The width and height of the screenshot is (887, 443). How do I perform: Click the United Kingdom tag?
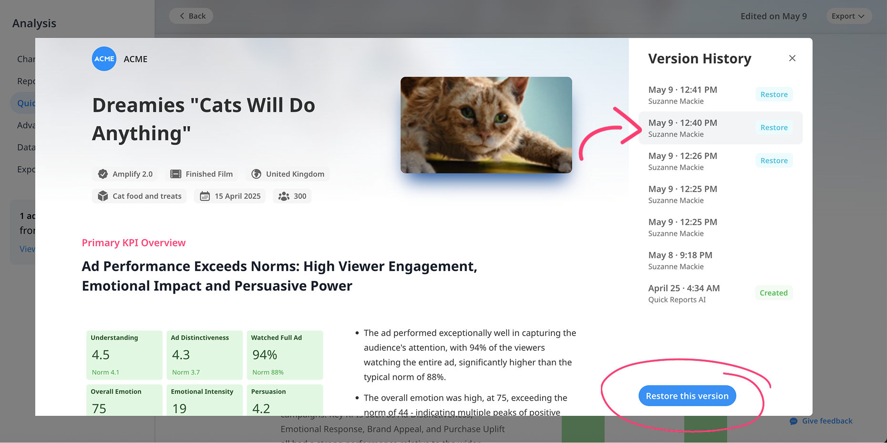(288, 174)
